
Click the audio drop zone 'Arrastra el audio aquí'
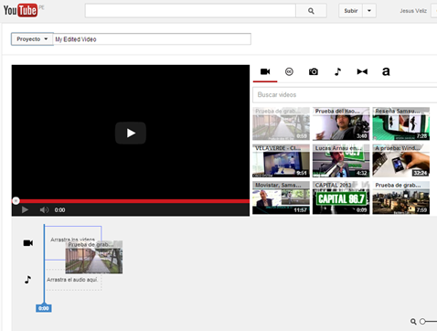pos(73,280)
